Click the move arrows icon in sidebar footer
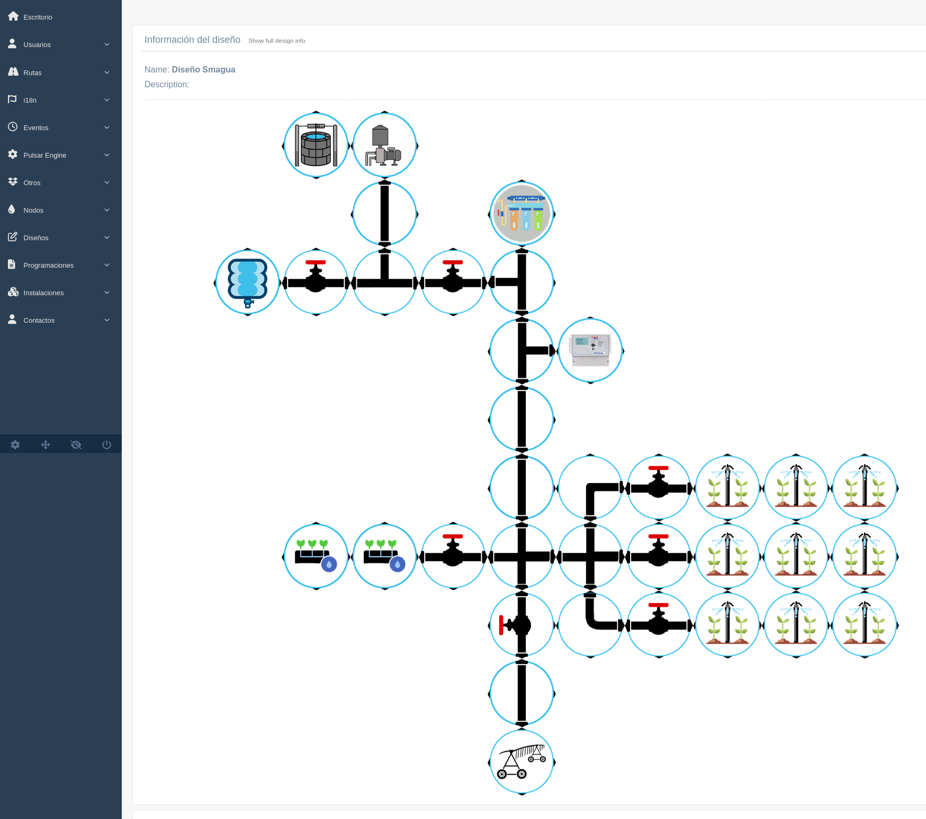Screen dimensions: 926x819 [x=46, y=444]
